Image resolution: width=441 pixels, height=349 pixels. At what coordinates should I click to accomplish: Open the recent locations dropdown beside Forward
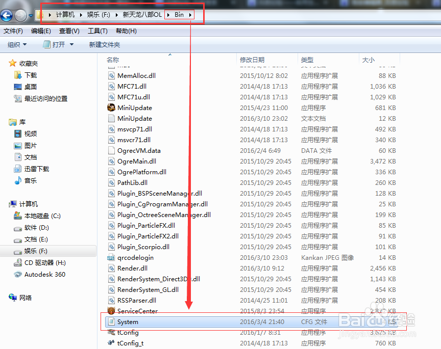coord(31,15)
